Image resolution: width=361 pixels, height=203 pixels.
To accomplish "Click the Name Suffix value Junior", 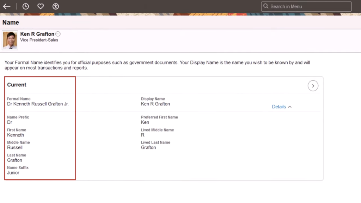I will click(x=13, y=173).
